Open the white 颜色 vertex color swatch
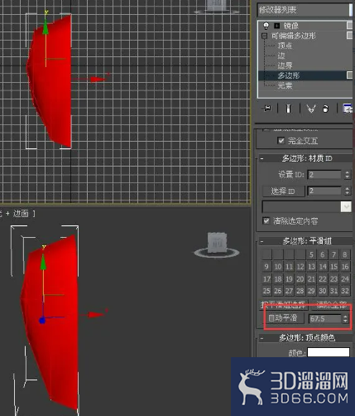The image size is (355, 416). click(x=329, y=352)
